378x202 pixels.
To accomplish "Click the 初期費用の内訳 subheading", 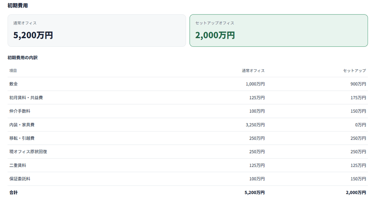I will [x=23, y=58].
